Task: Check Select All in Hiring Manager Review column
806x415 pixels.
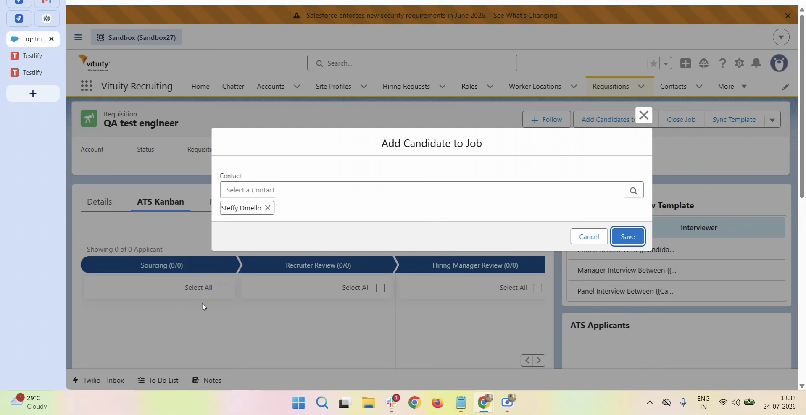Action: coord(537,288)
